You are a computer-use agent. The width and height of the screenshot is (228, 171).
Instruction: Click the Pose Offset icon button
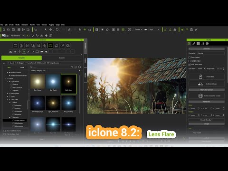coord(207,76)
